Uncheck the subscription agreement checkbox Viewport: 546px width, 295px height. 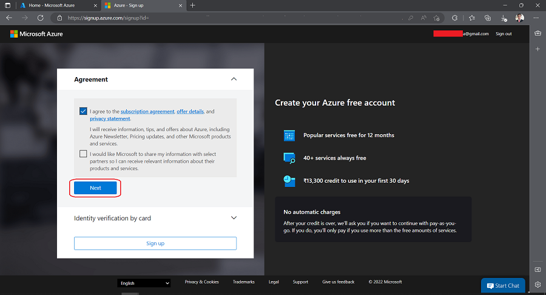(83, 112)
